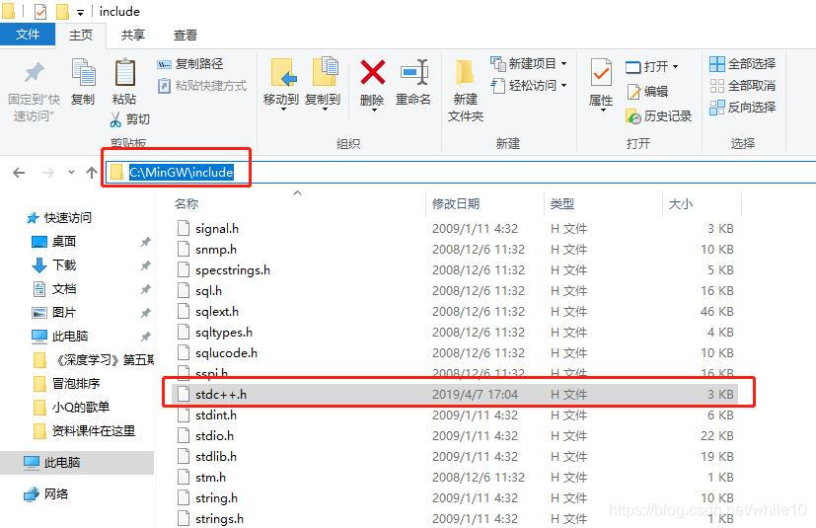Screen dimensions: 816x528
Task: Open the File (文件) tab
Action: coord(28,35)
